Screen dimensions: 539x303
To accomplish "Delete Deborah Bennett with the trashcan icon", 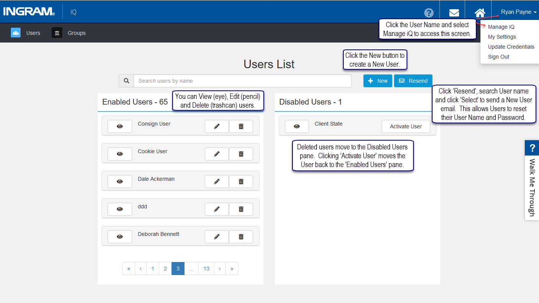I will [x=241, y=237].
